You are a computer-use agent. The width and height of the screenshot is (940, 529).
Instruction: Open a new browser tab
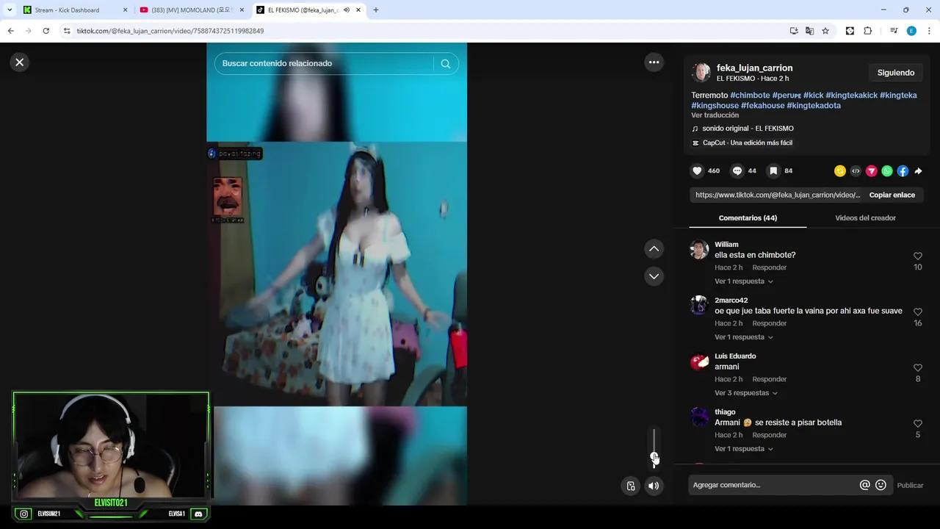[376, 10]
